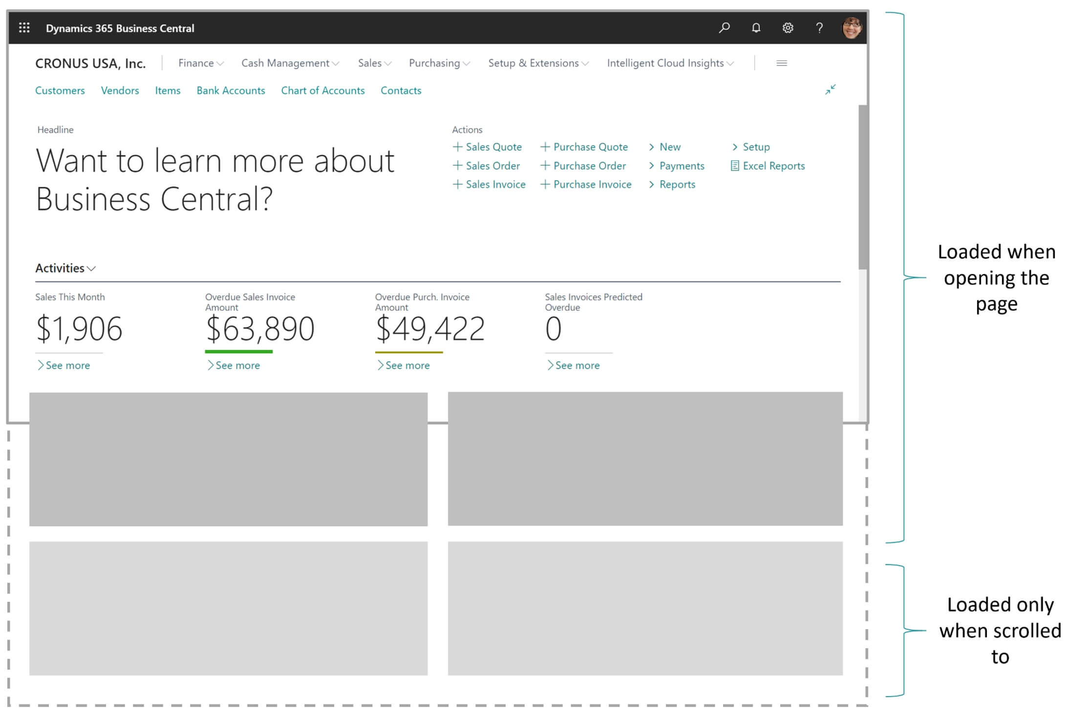
Task: Click the Sales Invoices Predicted Overdue value 0
Action: [x=554, y=328]
